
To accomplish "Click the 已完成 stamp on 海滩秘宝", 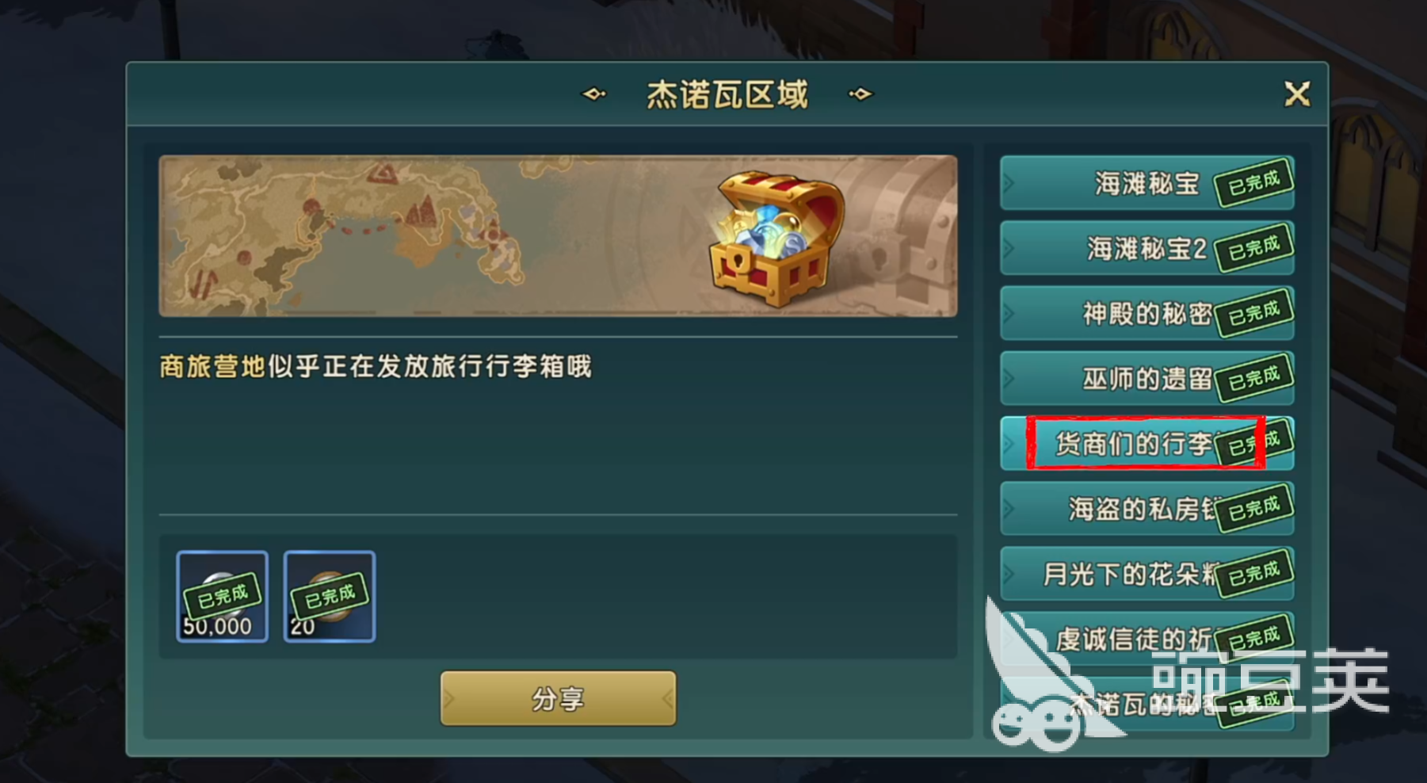I will pos(1254,183).
